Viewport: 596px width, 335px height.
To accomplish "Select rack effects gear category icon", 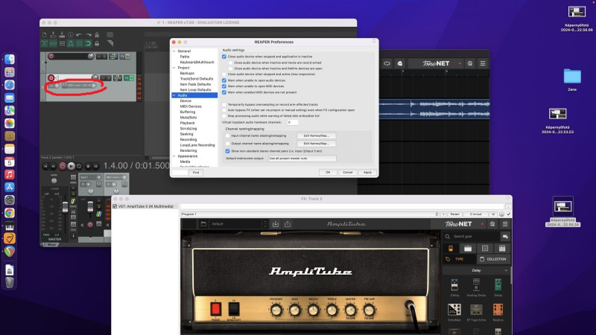I will [x=502, y=249].
